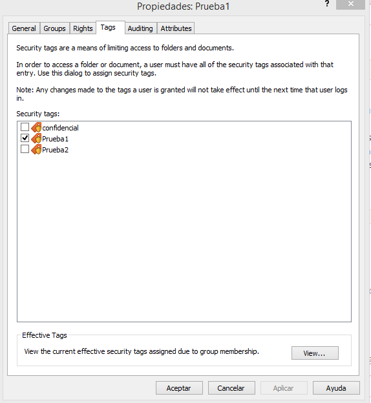The height and width of the screenshot is (403, 371).
Task: Select the confidencial tag label
Action: pyautogui.click(x=61, y=128)
